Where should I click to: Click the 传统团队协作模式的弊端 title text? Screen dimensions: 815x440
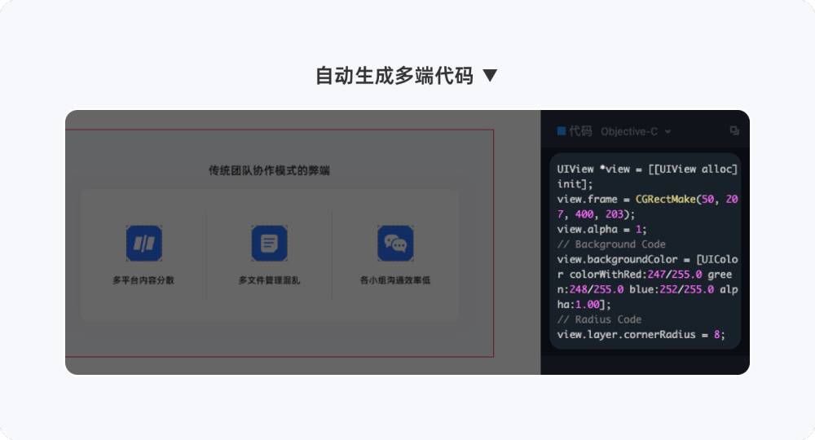269,170
